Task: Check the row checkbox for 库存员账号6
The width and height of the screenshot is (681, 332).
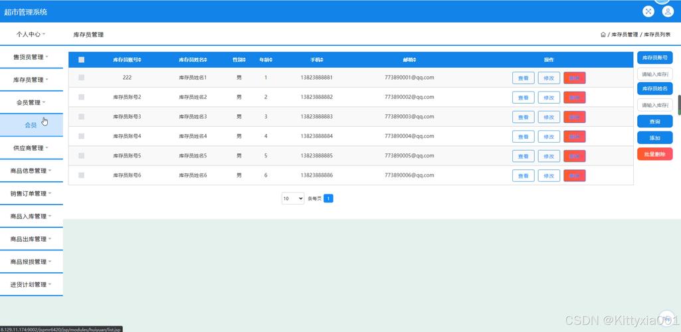Action: pos(81,175)
